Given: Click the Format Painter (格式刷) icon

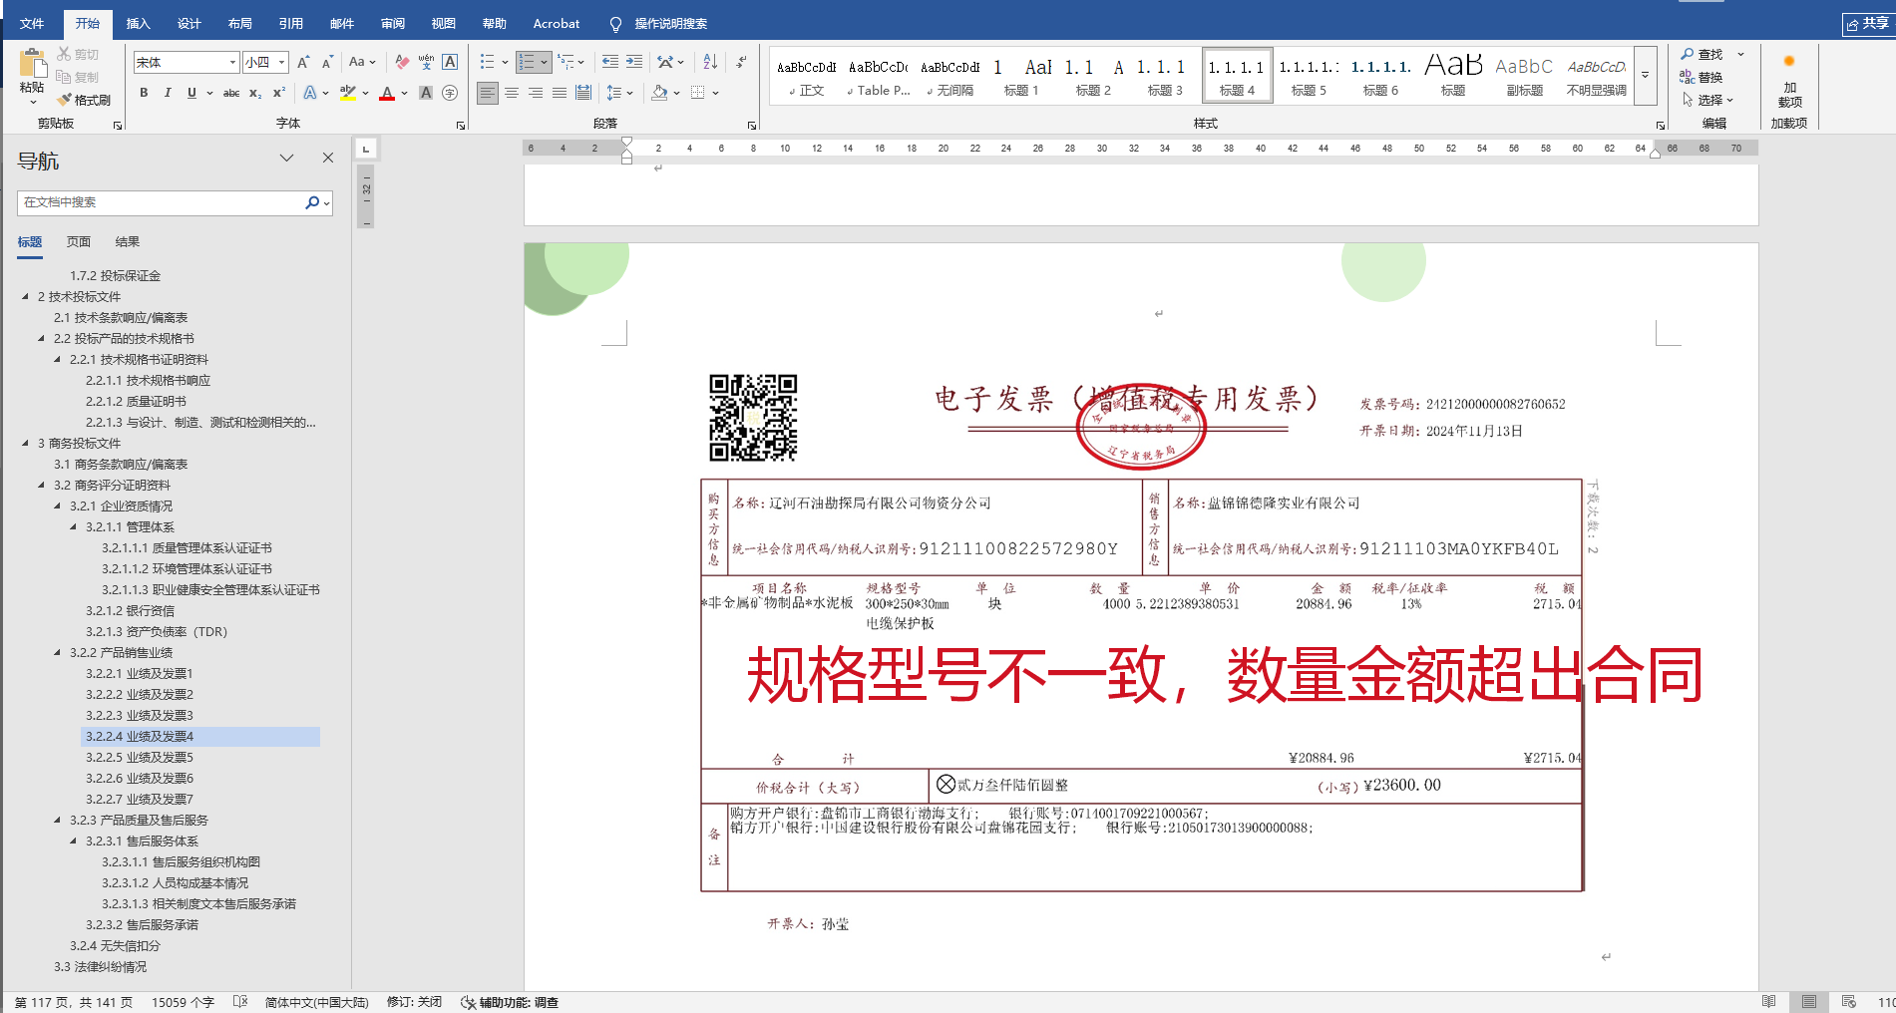Looking at the screenshot, I should tap(84, 100).
